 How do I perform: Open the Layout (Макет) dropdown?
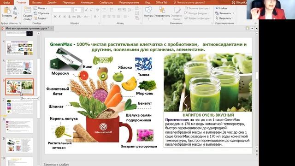(x=40, y=8)
